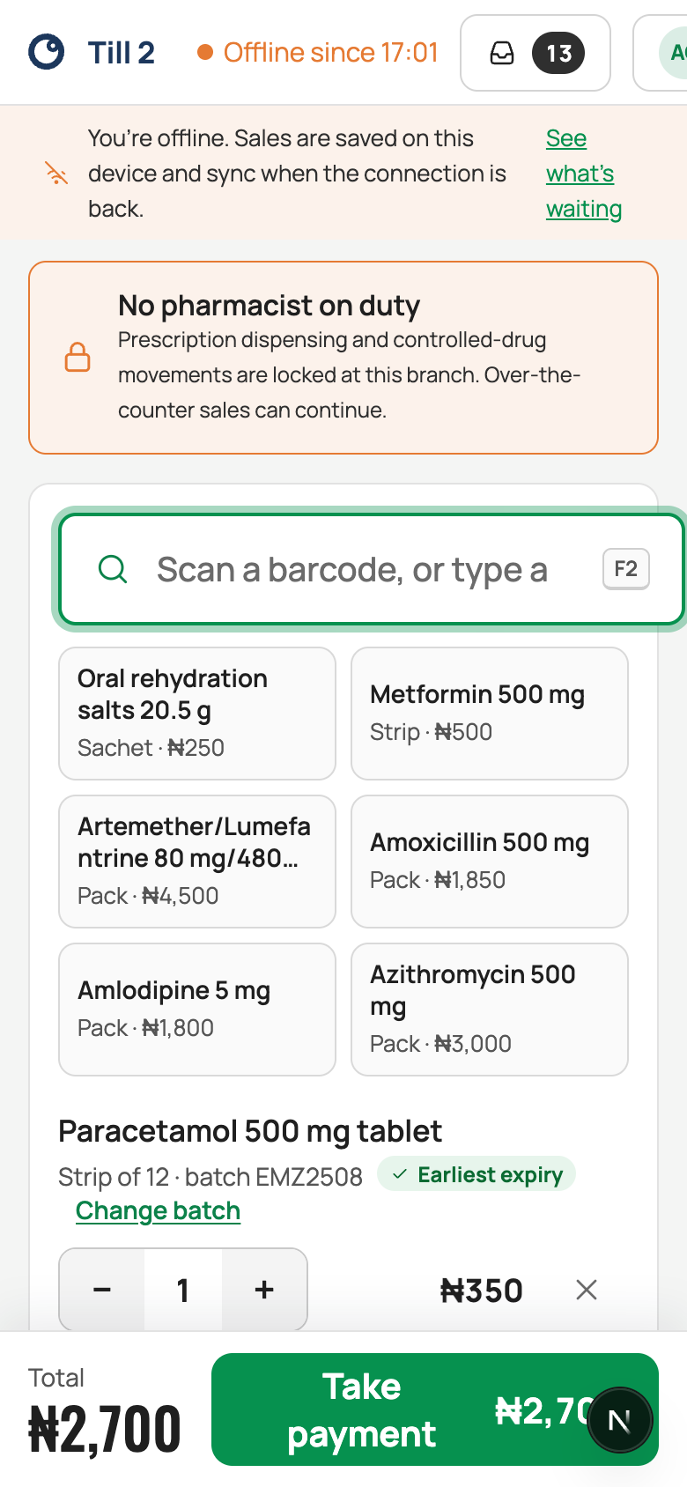Image resolution: width=687 pixels, height=1487 pixels.
Task: Add Azithromycin 500 mg pack
Action: (x=490, y=1010)
